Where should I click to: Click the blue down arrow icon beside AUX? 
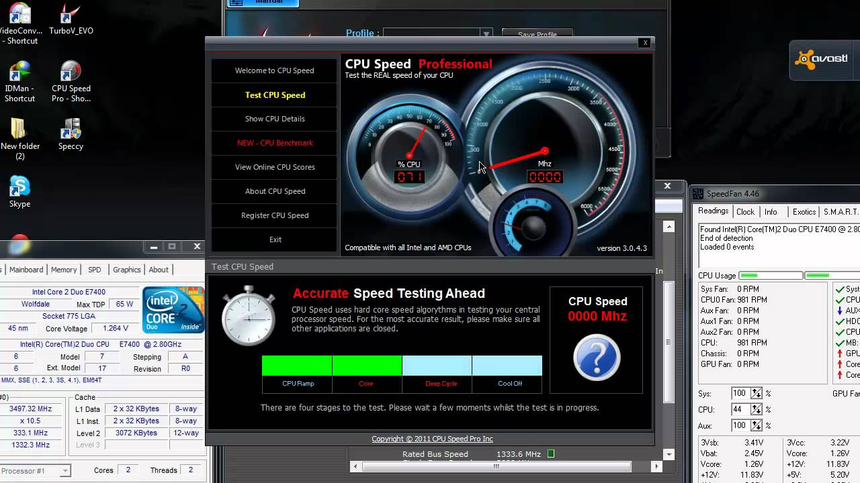coord(840,311)
